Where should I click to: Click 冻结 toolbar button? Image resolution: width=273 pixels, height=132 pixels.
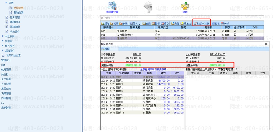point(175,23)
